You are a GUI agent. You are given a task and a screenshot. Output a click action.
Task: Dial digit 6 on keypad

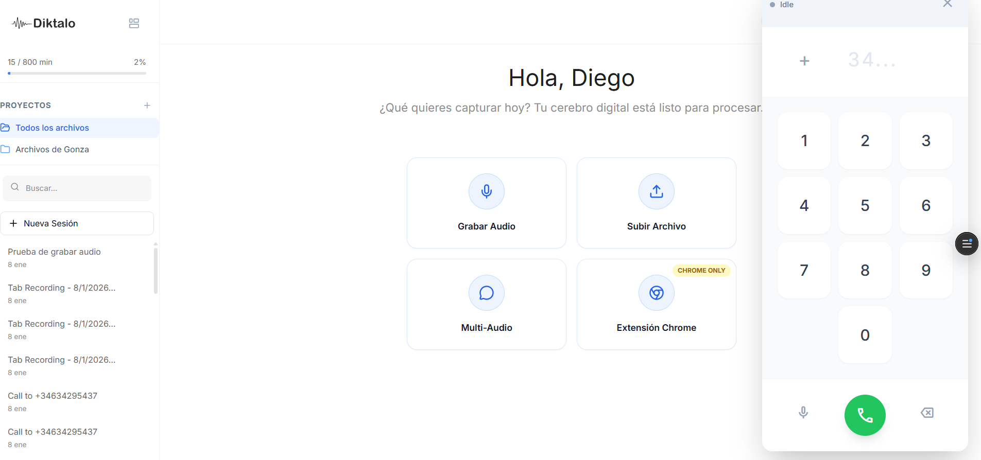pos(926,205)
